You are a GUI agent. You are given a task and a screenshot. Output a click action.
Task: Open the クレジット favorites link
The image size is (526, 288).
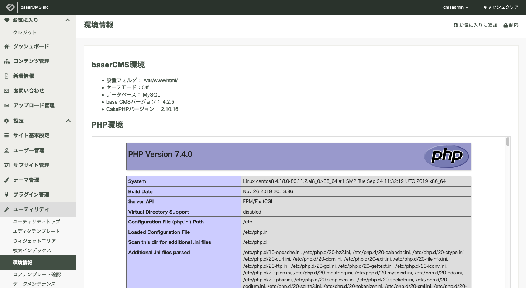pos(25,32)
